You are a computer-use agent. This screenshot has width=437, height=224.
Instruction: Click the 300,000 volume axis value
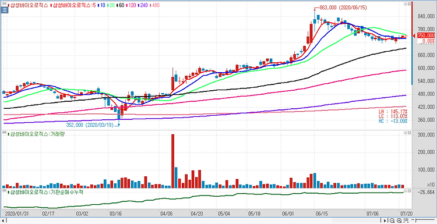point(426,135)
